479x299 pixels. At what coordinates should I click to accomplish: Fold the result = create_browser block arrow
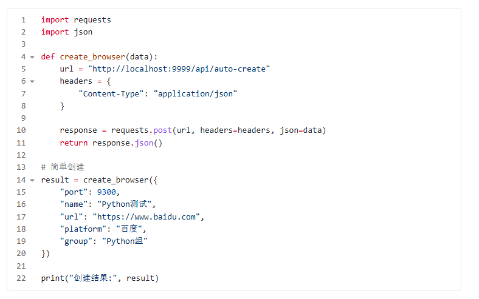32,180
